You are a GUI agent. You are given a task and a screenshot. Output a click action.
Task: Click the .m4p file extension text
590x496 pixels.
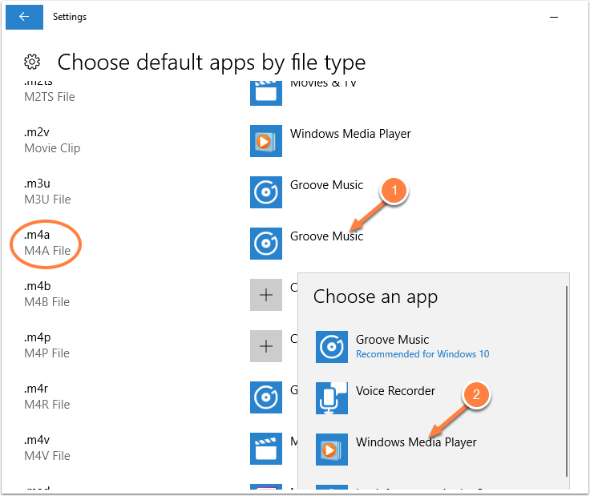point(37,337)
